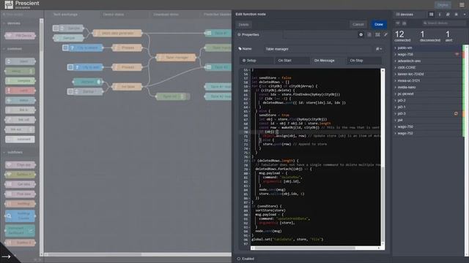This screenshot has height=263, width=469.
Task: Click the device filter icon below devices tab
Action: [x=398, y=23]
